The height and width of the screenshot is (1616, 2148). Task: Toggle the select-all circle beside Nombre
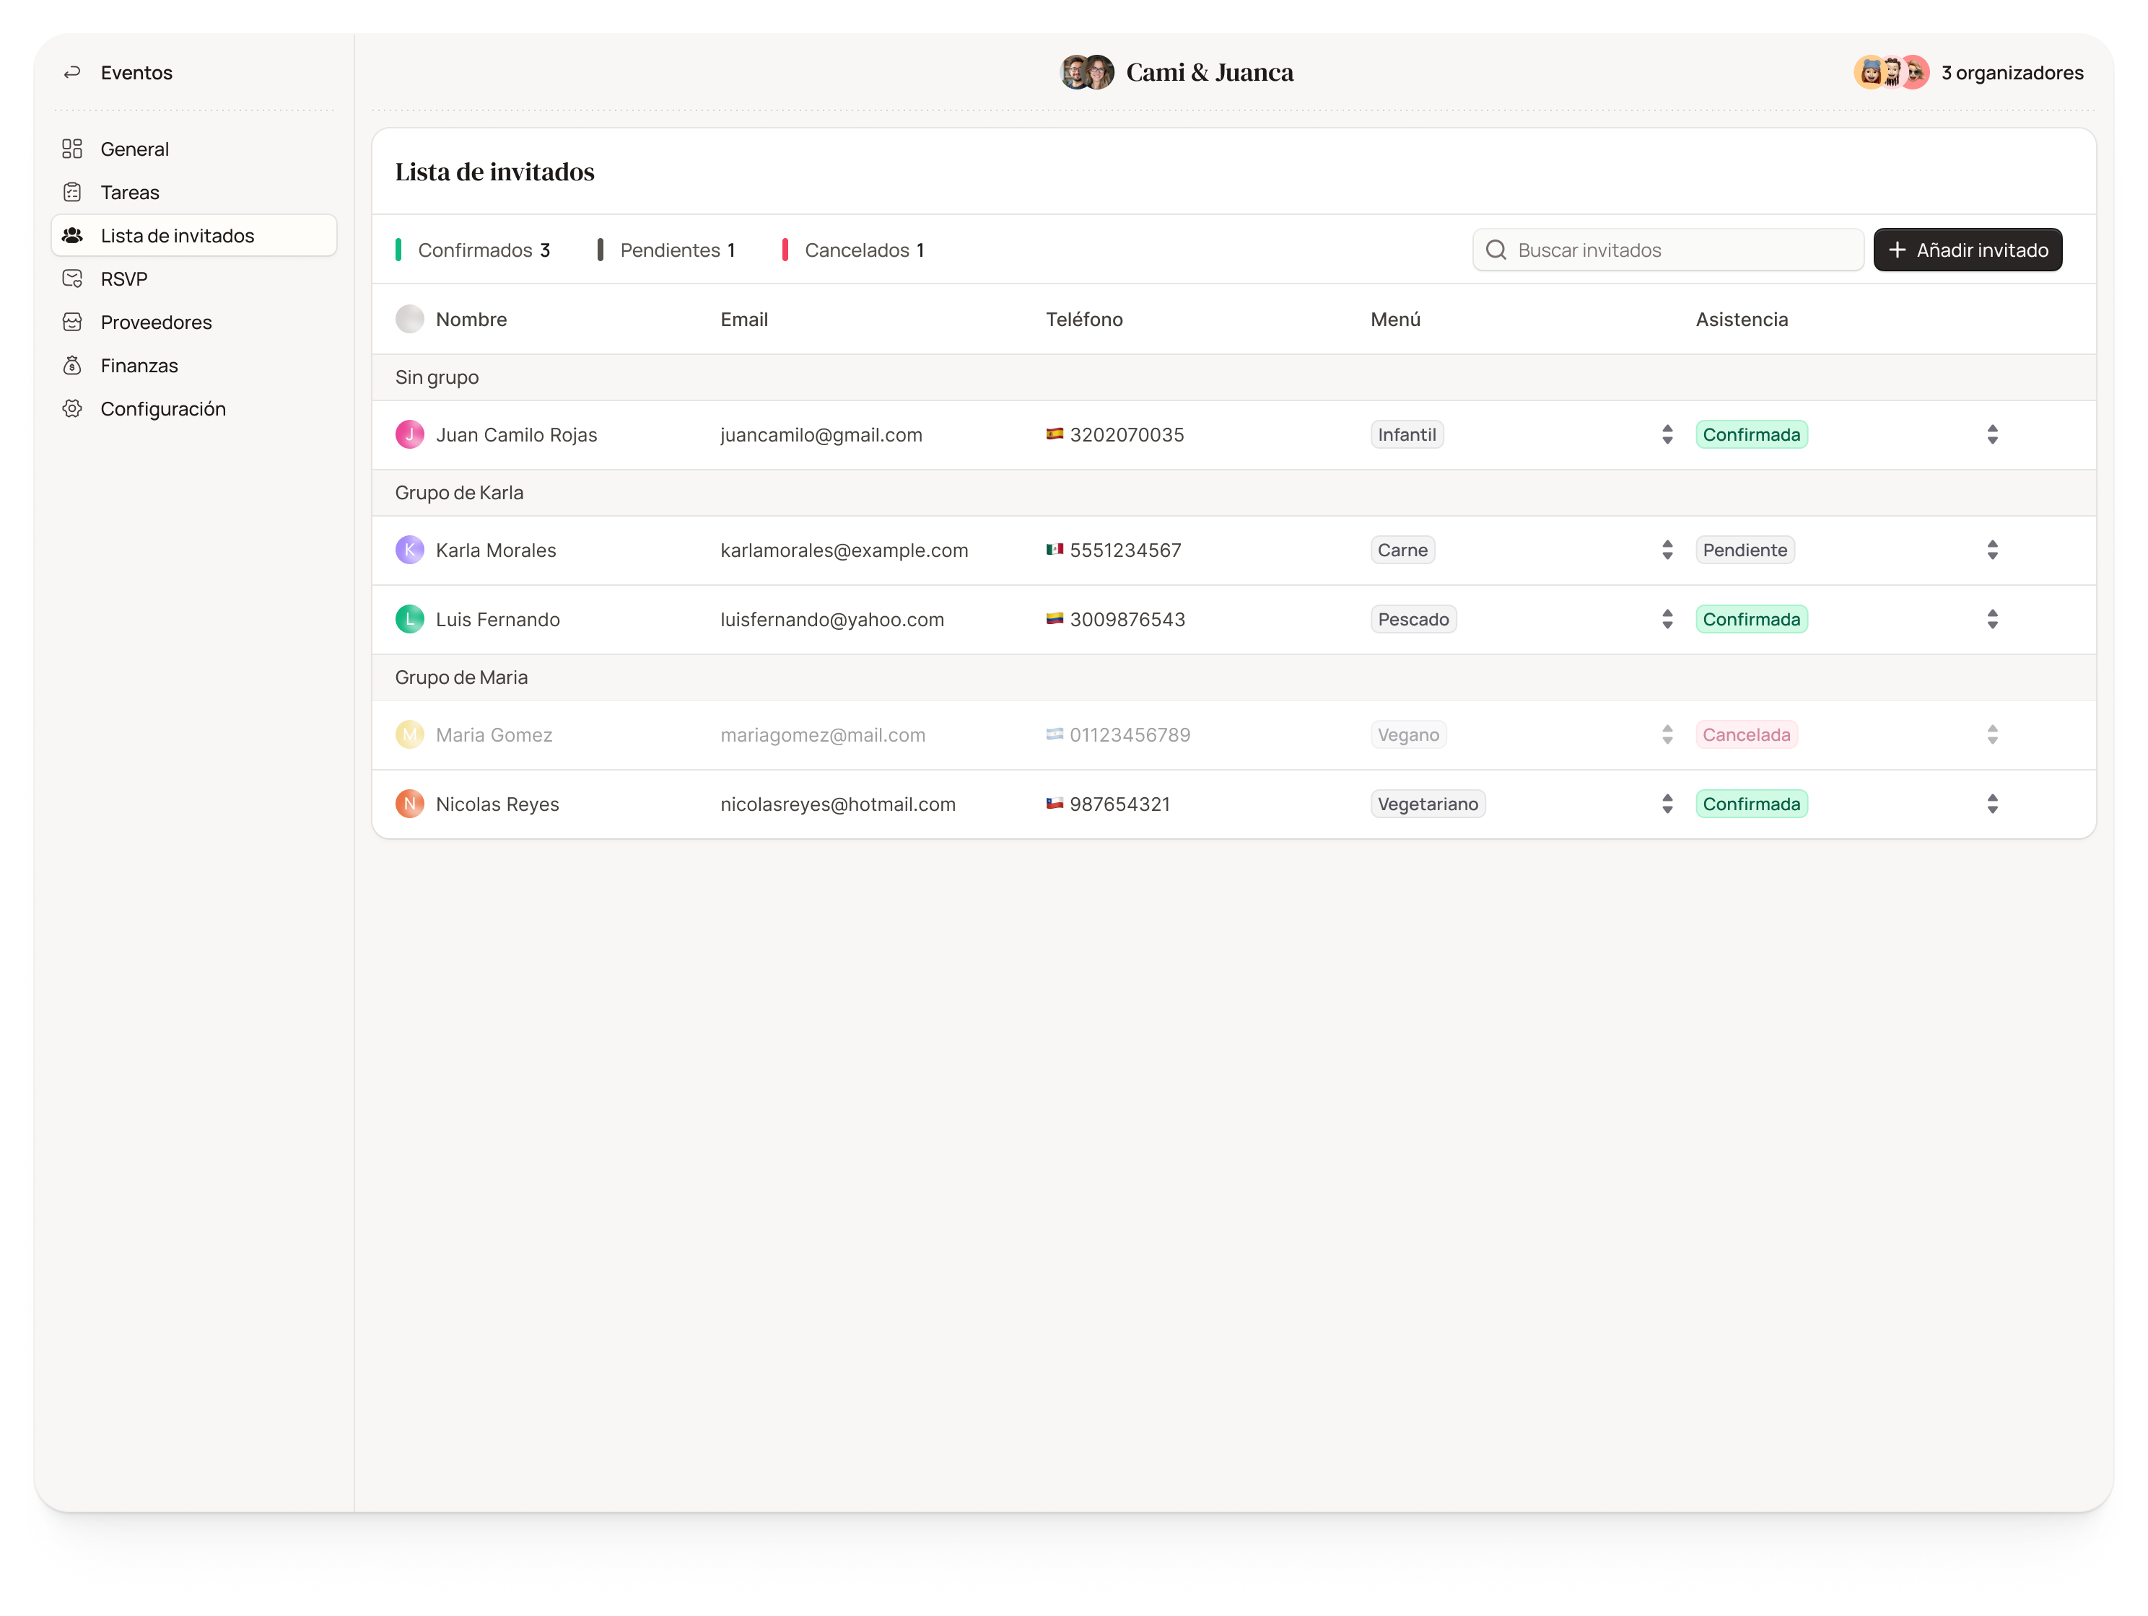410,318
